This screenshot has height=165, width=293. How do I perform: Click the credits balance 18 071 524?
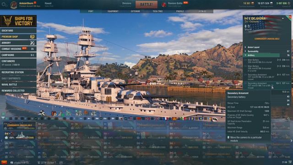(265, 3)
